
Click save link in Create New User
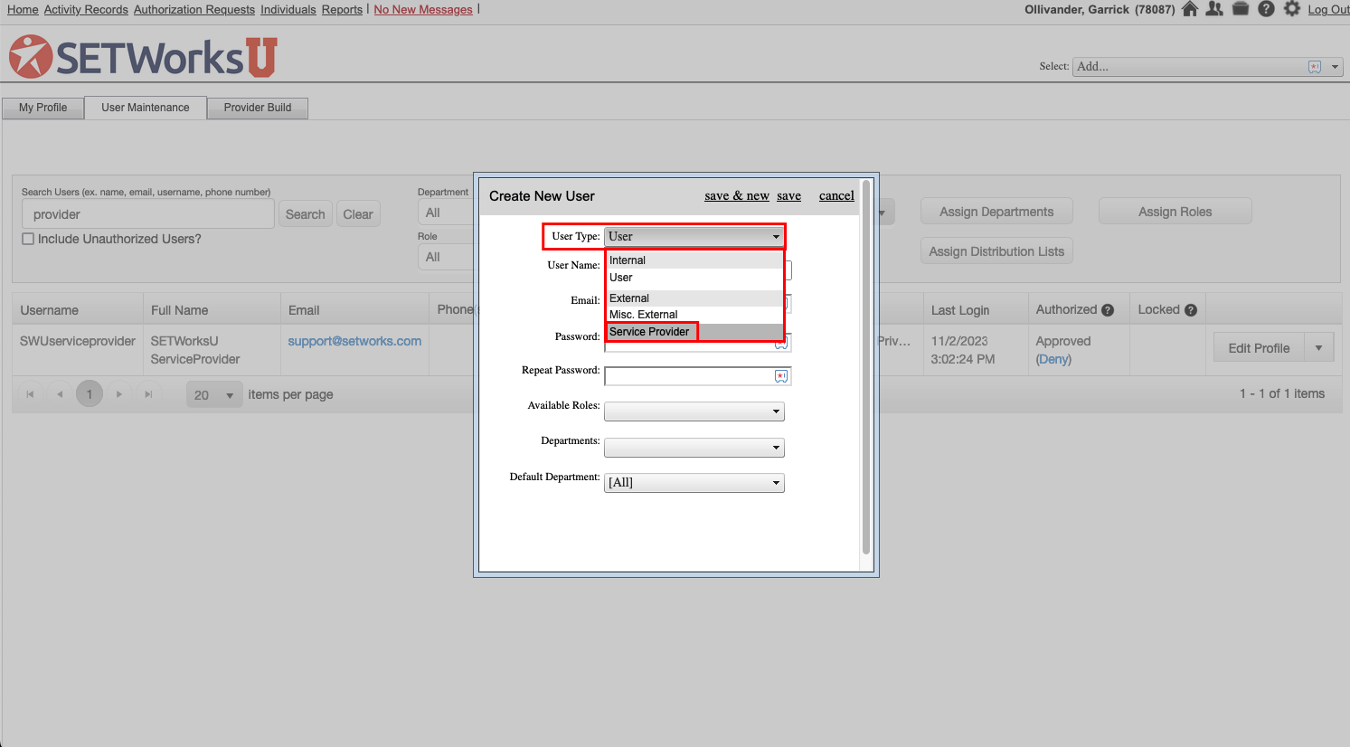coord(788,195)
